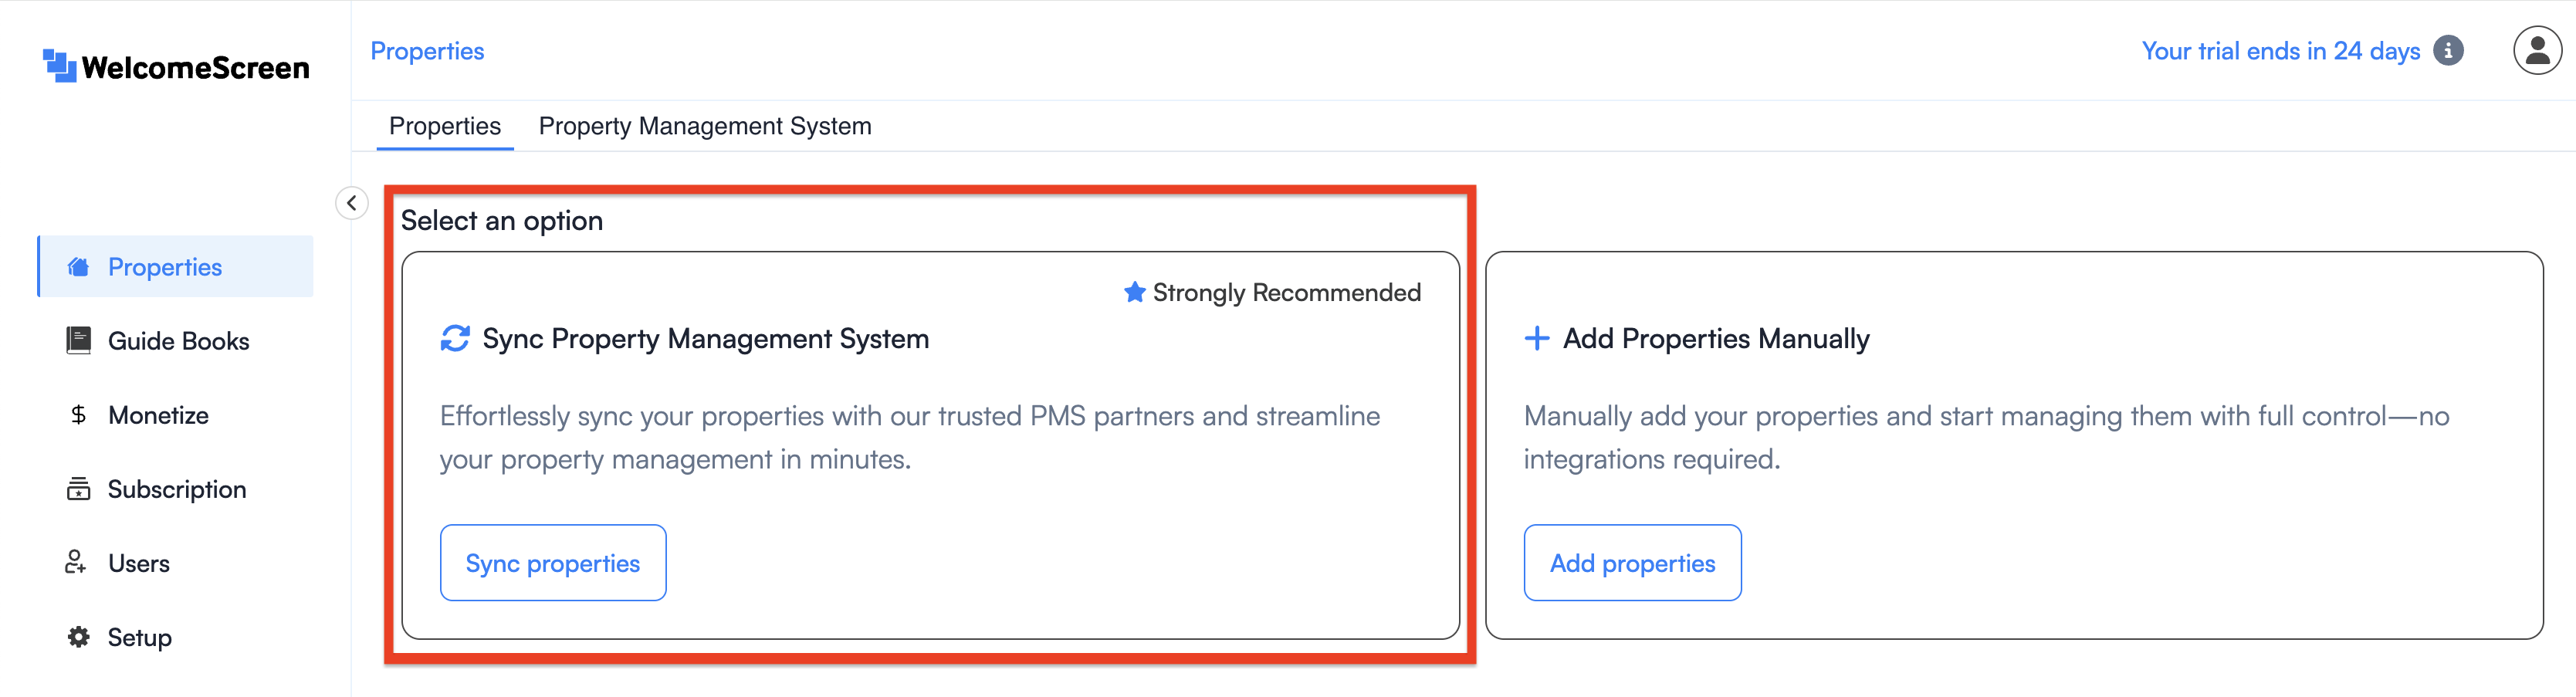The height and width of the screenshot is (697, 2576).
Task: Click the sync arrows icon
Action: pyautogui.click(x=455, y=339)
